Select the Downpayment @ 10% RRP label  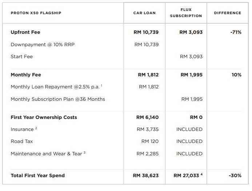click(x=43, y=44)
